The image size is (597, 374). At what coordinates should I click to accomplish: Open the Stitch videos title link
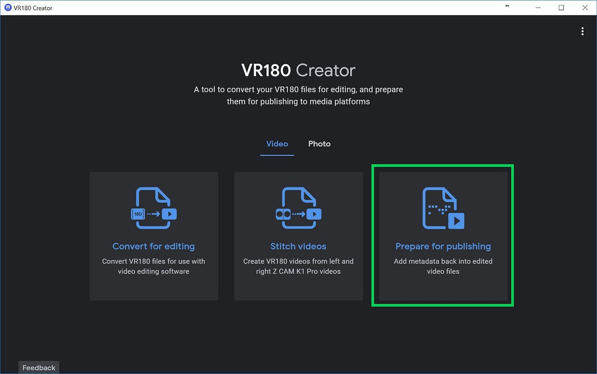[298, 246]
